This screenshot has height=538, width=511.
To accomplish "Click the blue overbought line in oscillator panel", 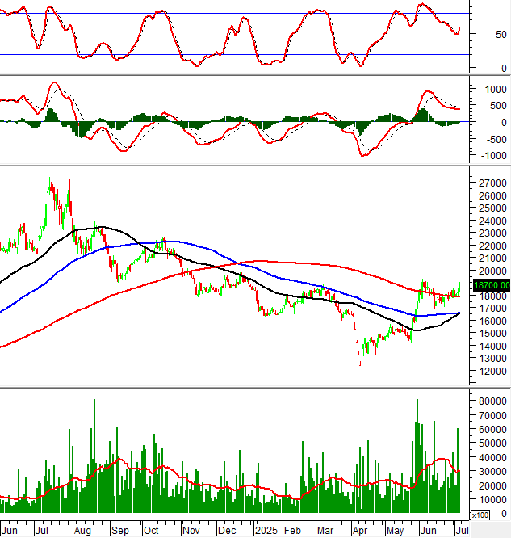I will tap(242, 13).
